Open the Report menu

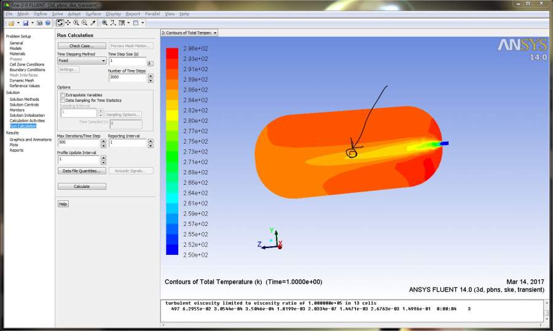pos(133,14)
